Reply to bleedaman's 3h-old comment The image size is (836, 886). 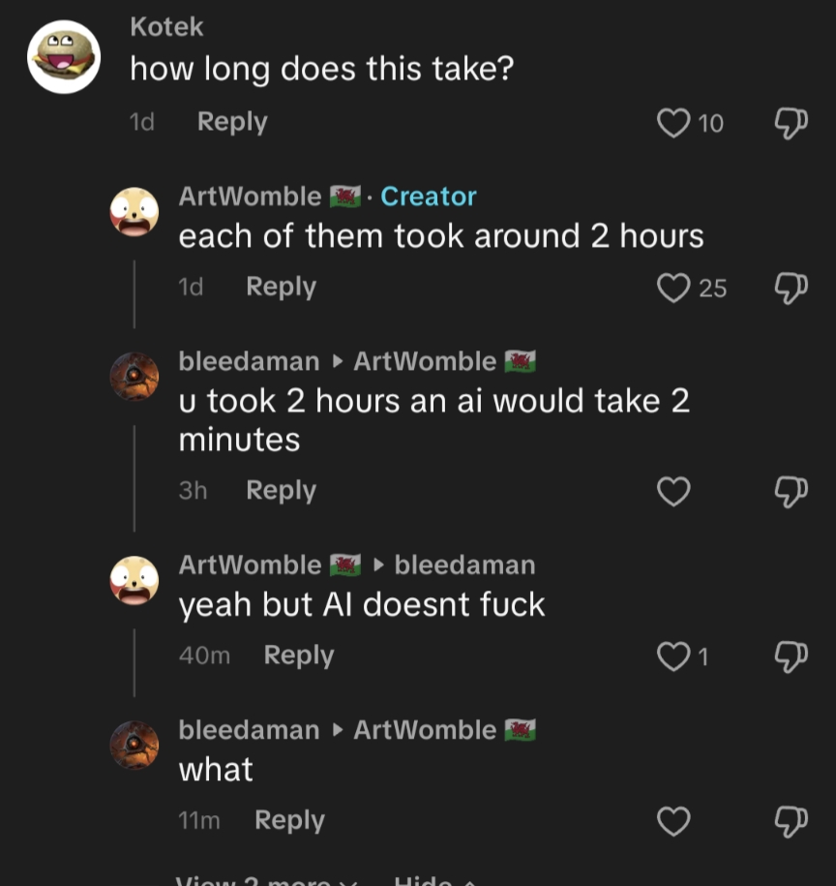[x=281, y=491]
